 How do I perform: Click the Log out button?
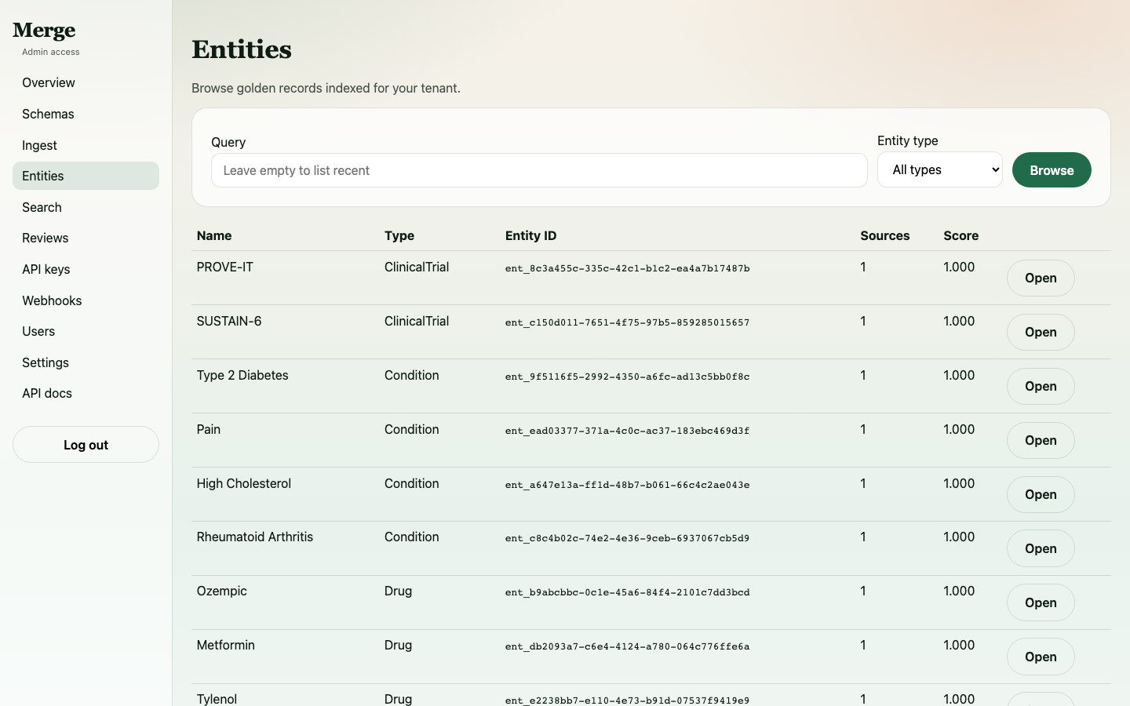(x=86, y=445)
